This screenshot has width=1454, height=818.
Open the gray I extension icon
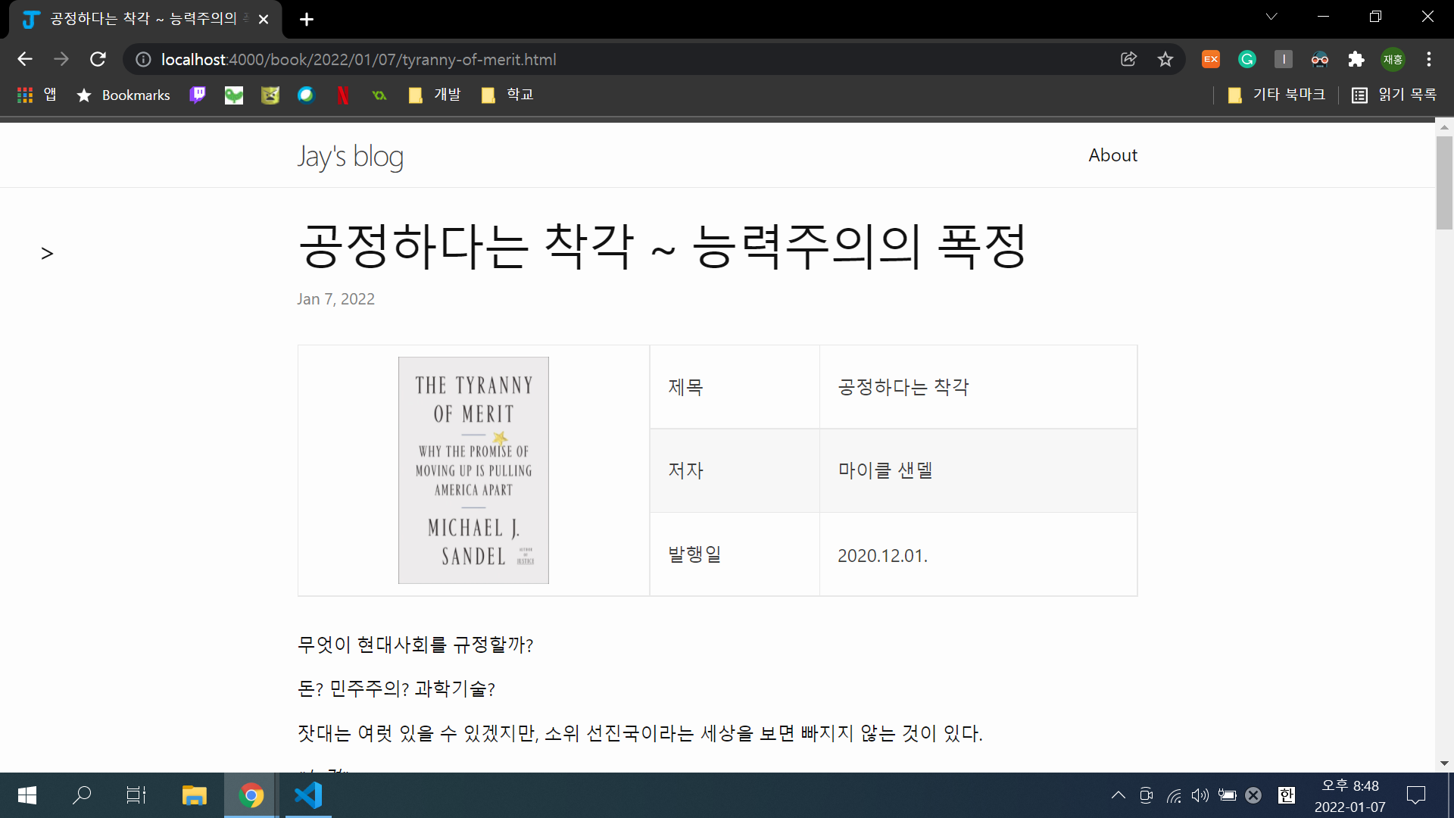(x=1284, y=59)
